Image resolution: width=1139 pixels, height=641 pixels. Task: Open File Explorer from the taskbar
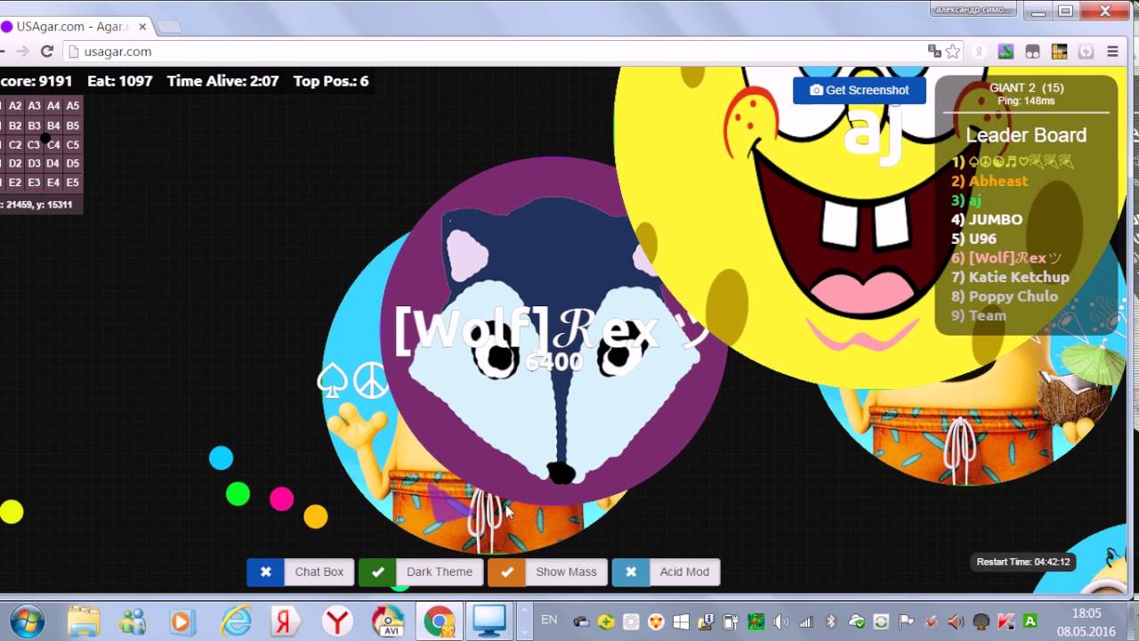click(84, 621)
